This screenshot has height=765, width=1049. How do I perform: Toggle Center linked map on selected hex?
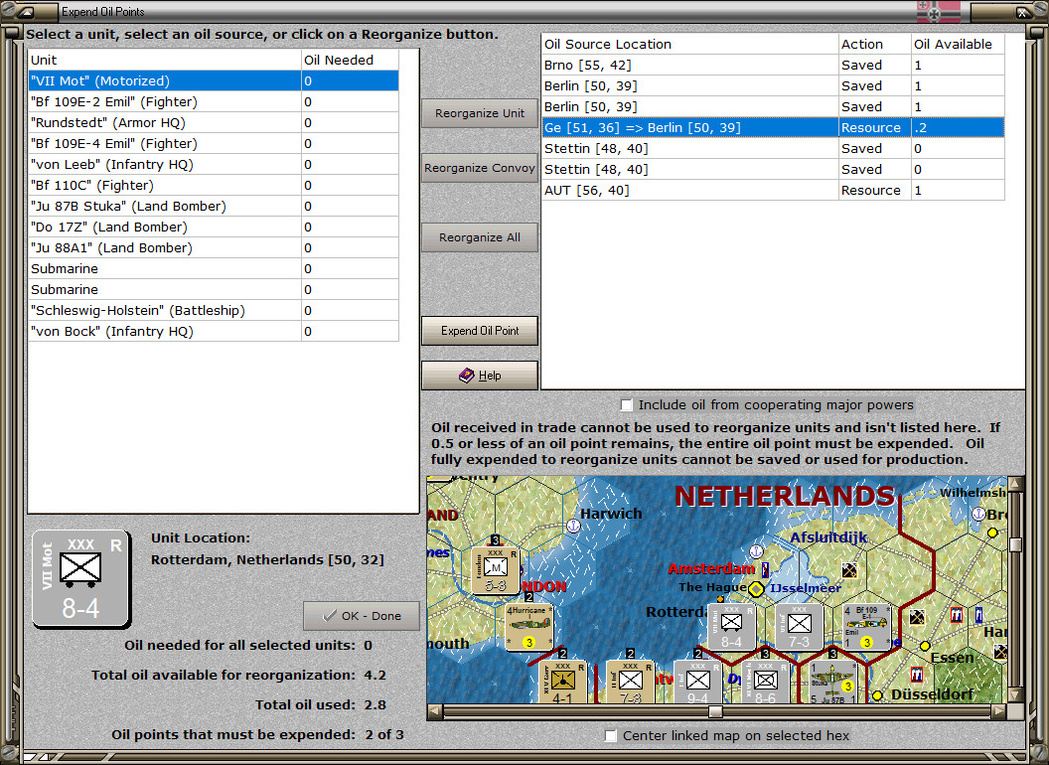pos(610,735)
